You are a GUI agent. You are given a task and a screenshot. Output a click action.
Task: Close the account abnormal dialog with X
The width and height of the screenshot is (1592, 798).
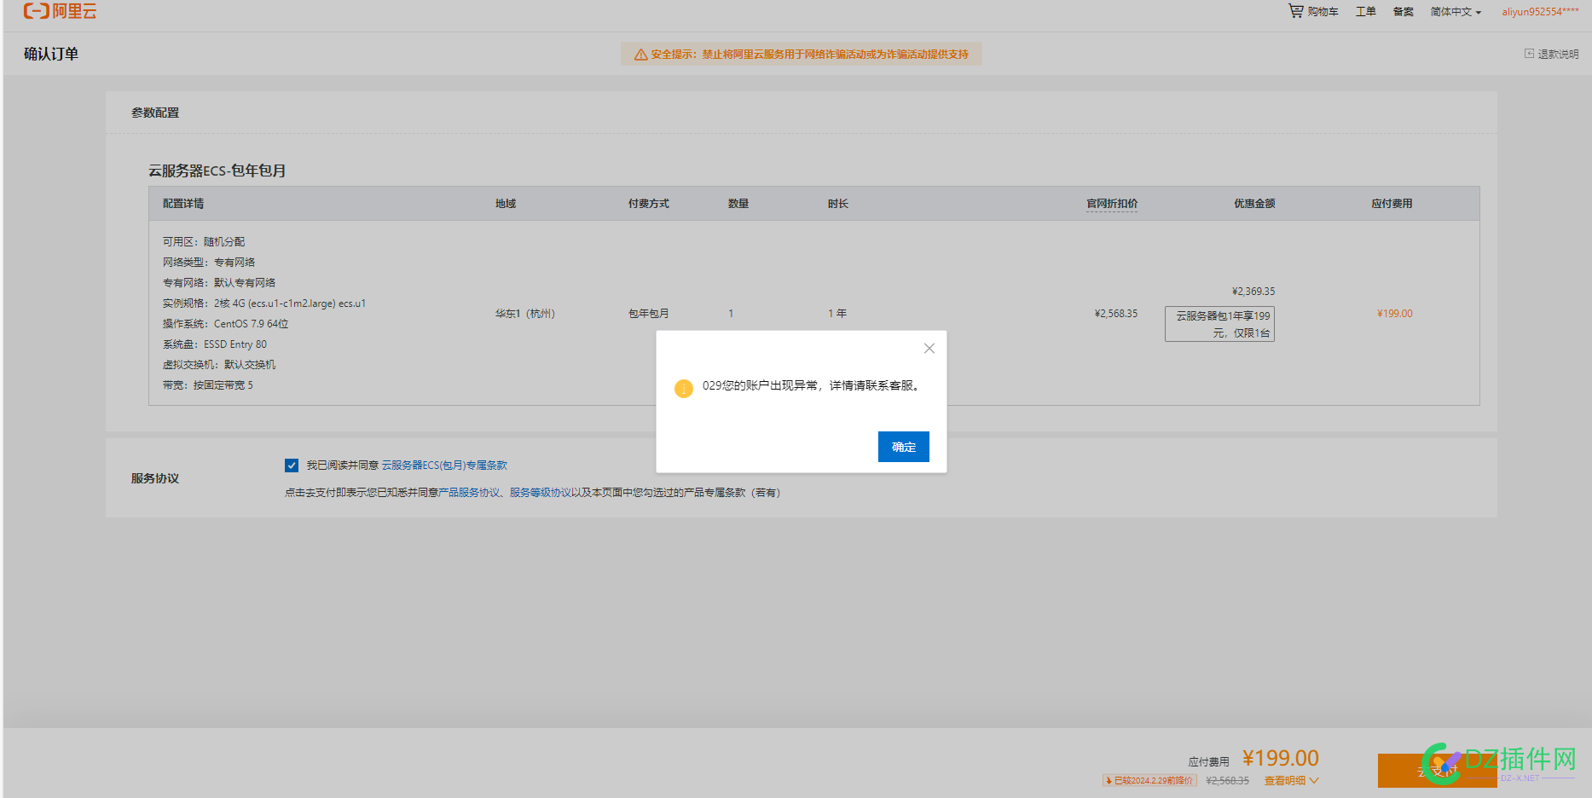[929, 348]
